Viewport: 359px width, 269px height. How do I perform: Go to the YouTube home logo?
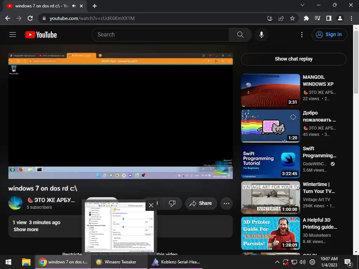(41, 35)
